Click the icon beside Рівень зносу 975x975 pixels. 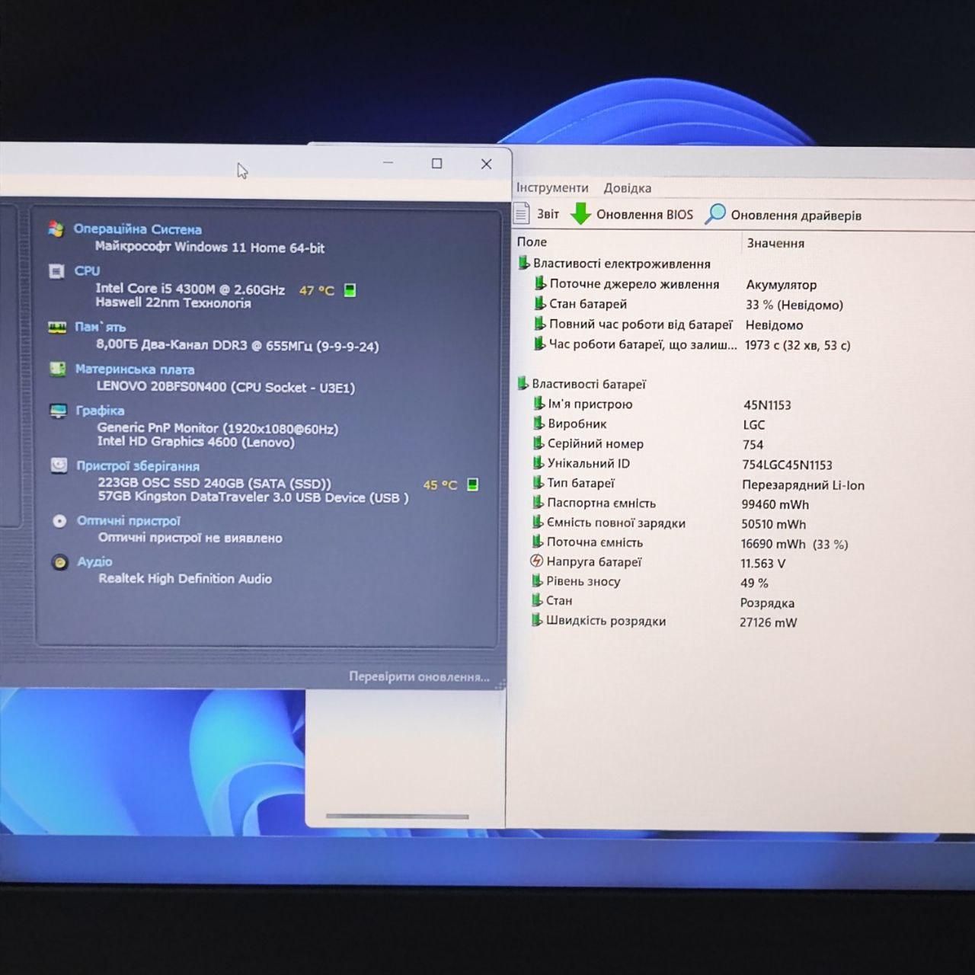point(537,581)
